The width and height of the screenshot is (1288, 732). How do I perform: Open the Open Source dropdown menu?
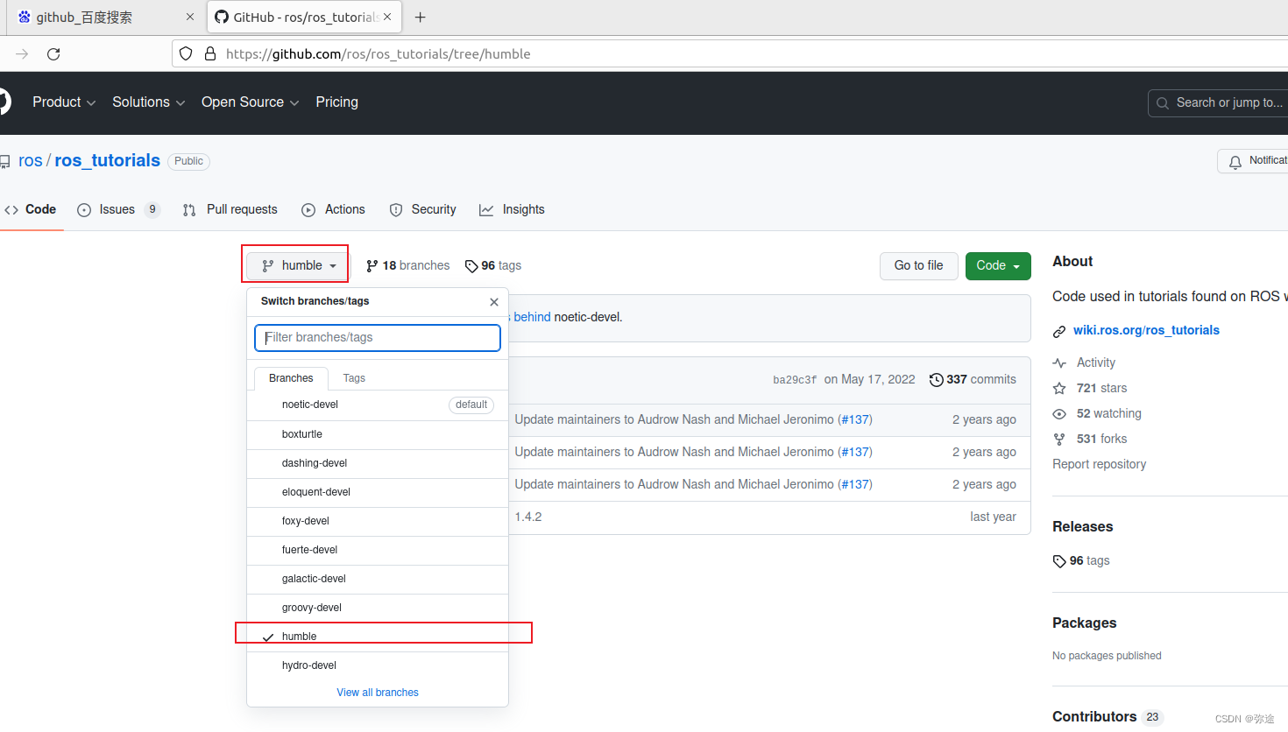[x=251, y=102]
